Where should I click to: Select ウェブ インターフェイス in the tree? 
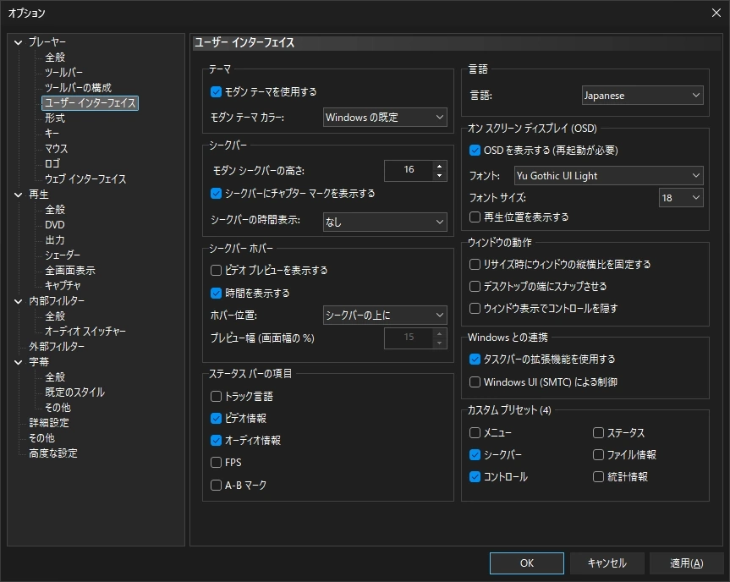click(85, 179)
